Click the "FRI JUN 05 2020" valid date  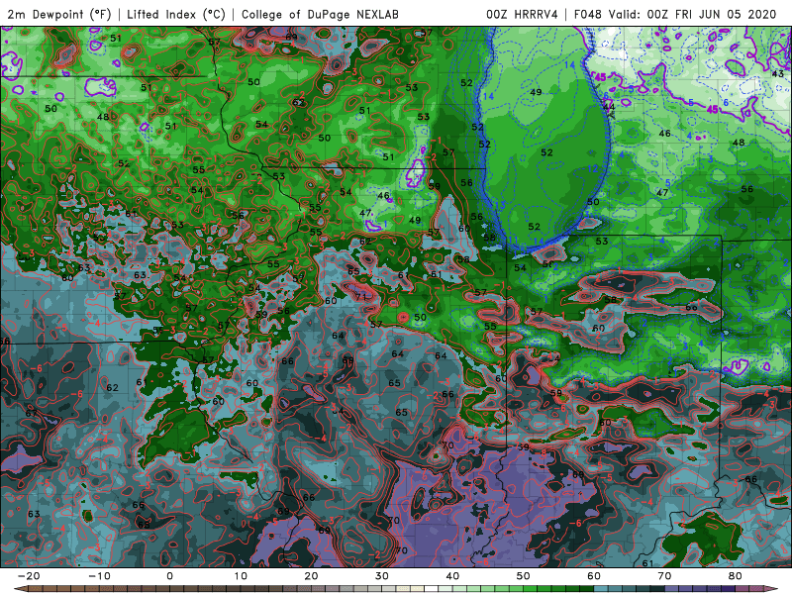pos(726,14)
